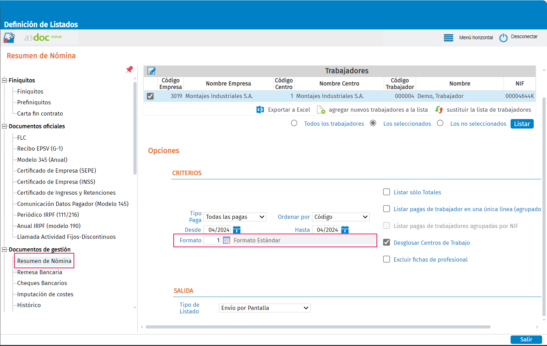Image resolution: width=547 pixels, height=346 pixels.
Task: Click the Formato number field
Action: point(212,240)
